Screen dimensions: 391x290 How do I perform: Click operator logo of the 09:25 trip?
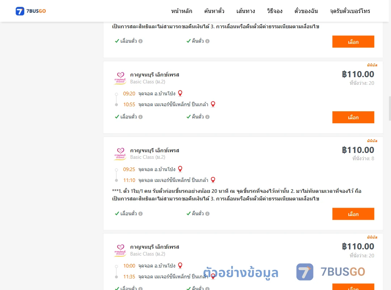tap(120, 154)
